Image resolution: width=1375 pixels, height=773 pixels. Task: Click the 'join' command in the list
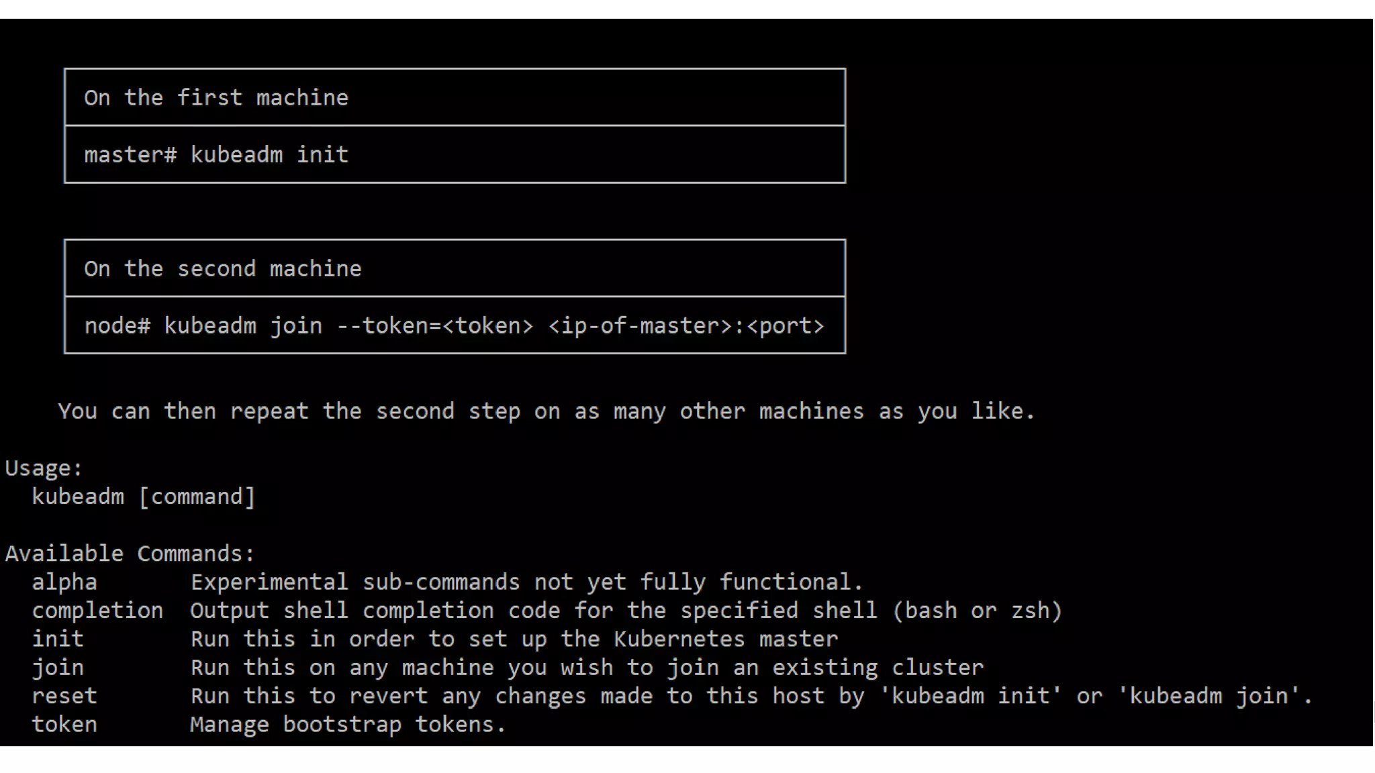click(58, 668)
